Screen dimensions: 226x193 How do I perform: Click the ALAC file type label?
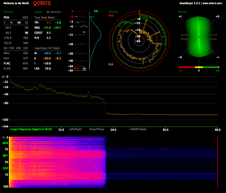(x=7, y=68)
